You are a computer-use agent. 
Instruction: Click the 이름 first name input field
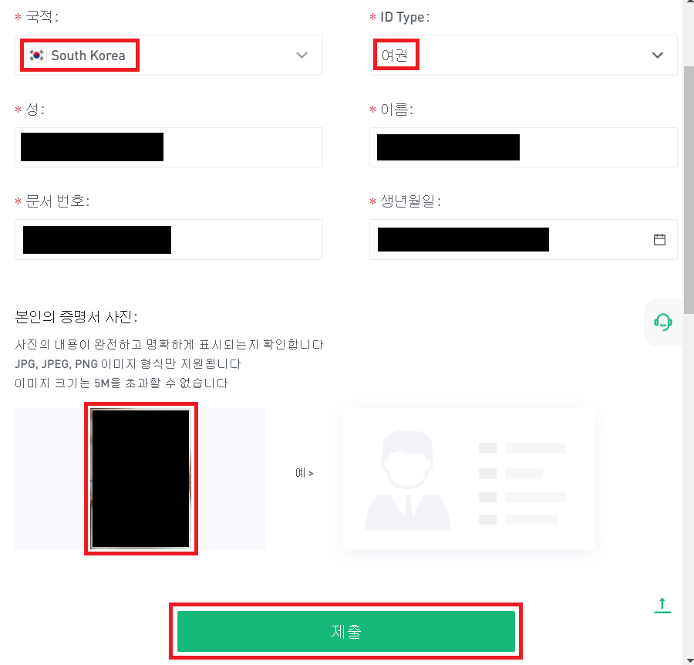click(523, 147)
